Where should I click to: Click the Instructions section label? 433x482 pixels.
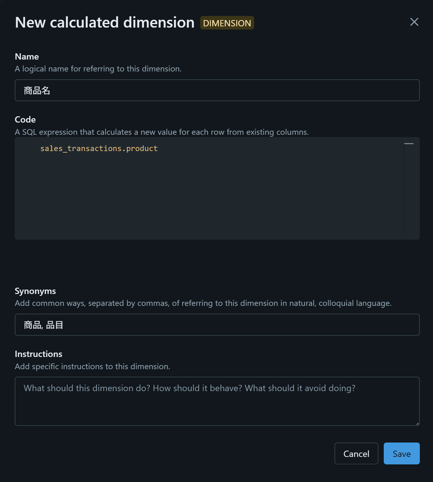pos(39,354)
